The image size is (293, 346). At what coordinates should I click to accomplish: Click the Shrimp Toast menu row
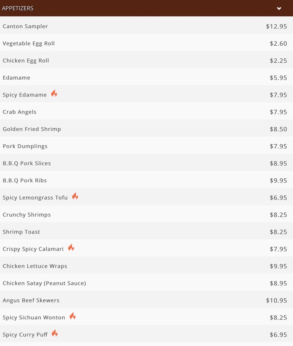pyautogui.click(x=146, y=232)
